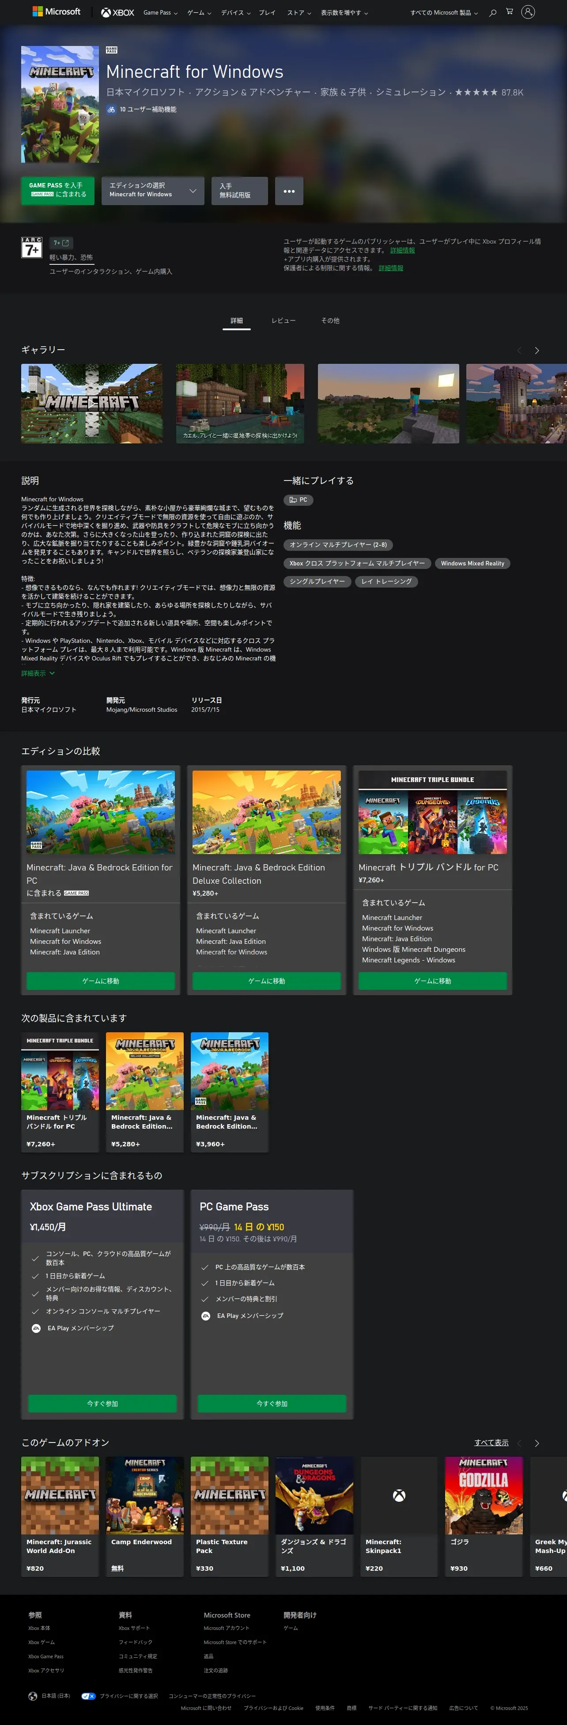Expand the ストア header menu
This screenshot has width=567, height=1725.
[299, 12]
